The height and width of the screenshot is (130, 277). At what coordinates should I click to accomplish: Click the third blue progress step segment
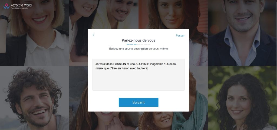135,44
